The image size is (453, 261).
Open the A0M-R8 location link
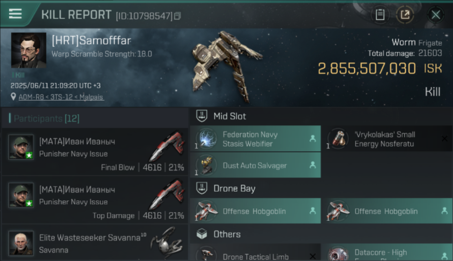click(61, 97)
